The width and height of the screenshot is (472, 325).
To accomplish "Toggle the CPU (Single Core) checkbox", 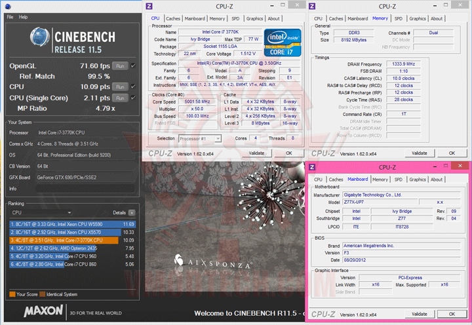I will (x=133, y=98).
